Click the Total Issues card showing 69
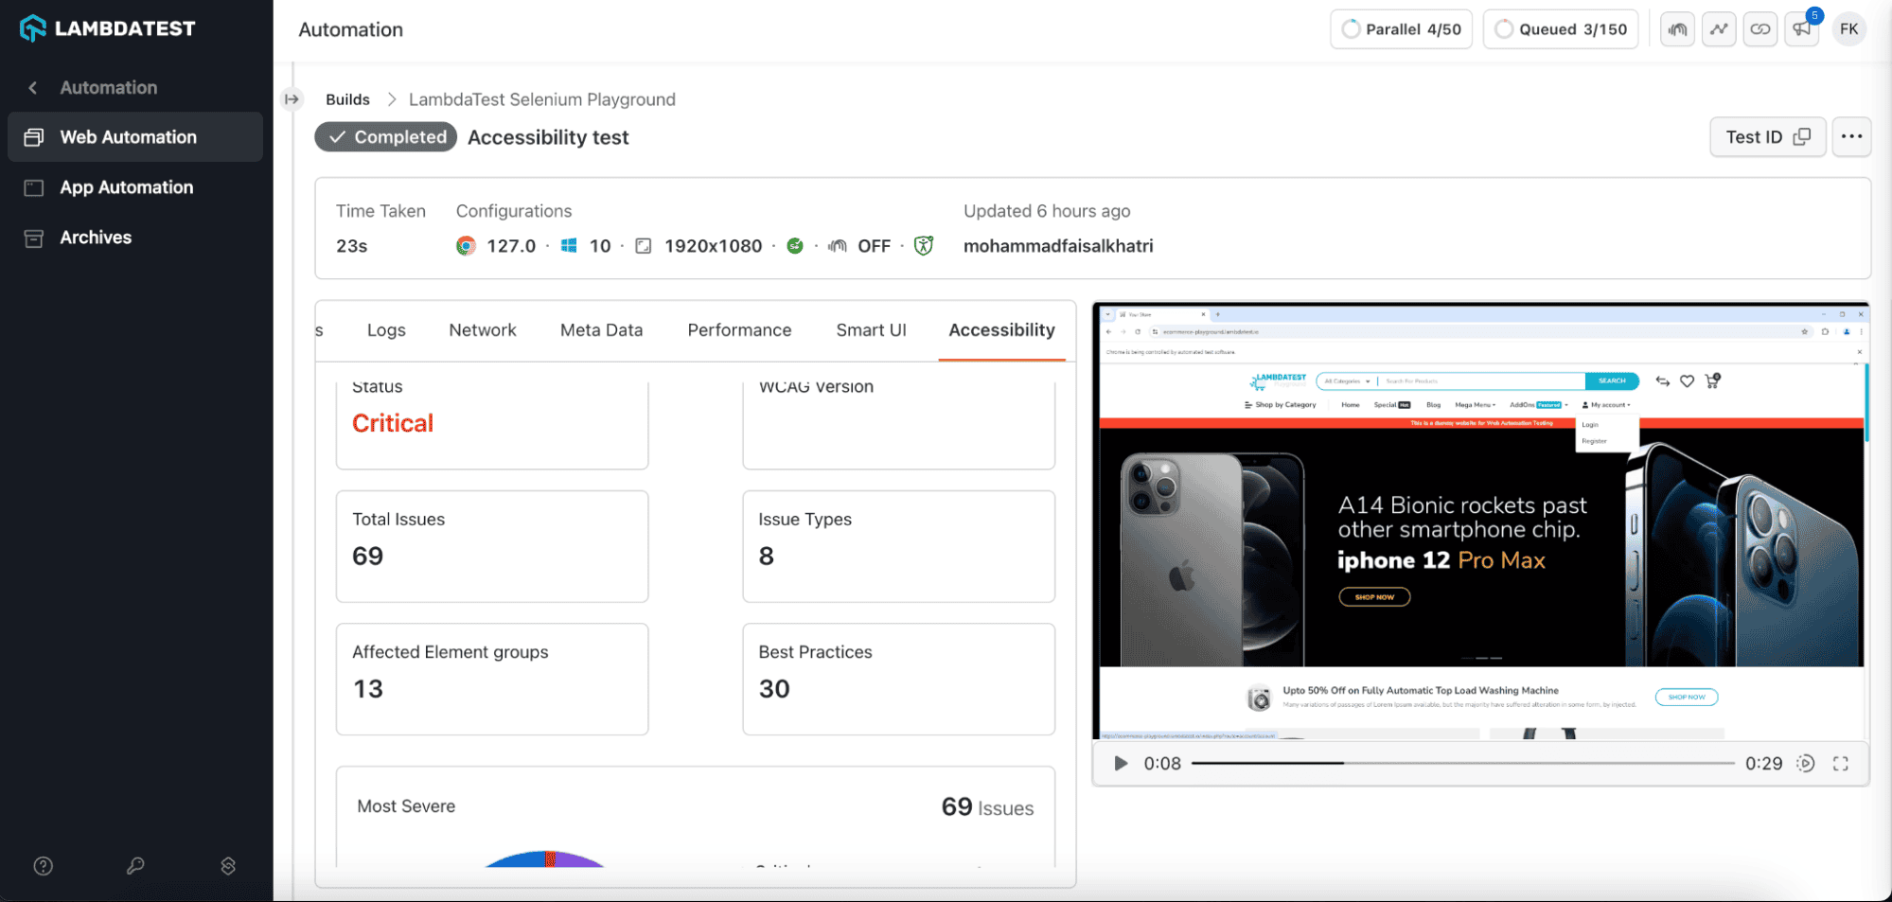This screenshot has height=902, width=1892. click(492, 546)
